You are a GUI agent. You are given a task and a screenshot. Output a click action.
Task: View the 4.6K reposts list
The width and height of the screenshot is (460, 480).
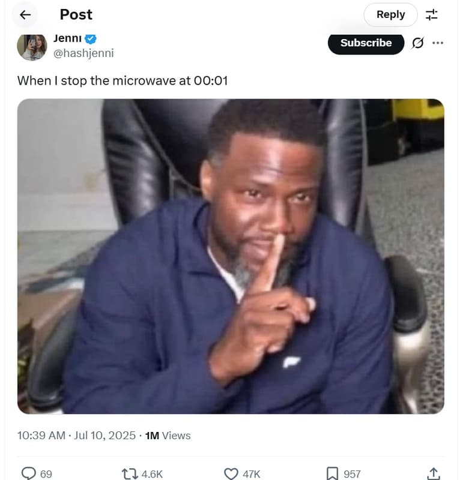tap(151, 473)
